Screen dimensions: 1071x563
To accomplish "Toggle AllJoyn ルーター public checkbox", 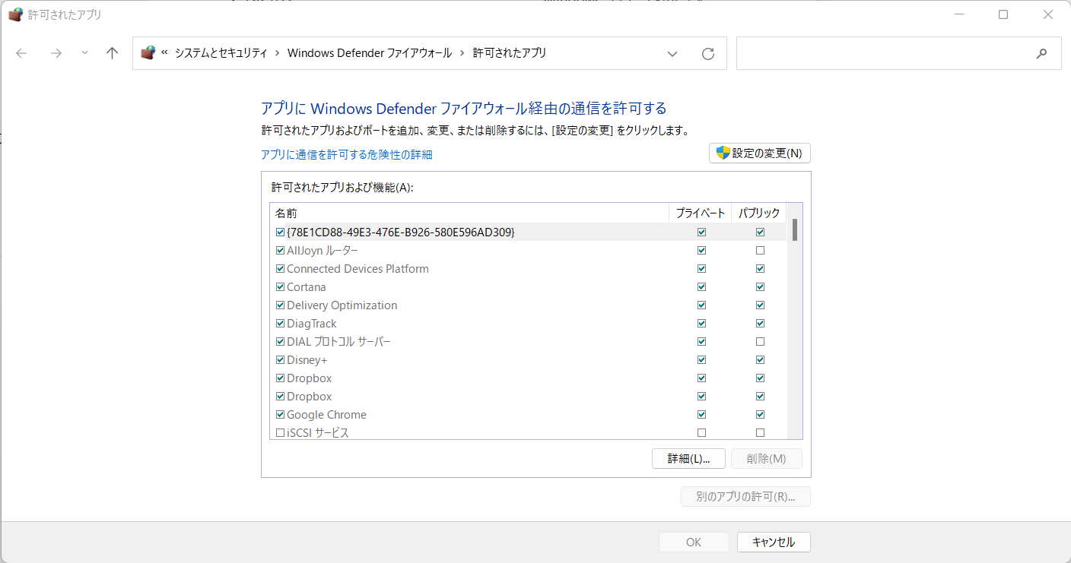I will pos(760,251).
